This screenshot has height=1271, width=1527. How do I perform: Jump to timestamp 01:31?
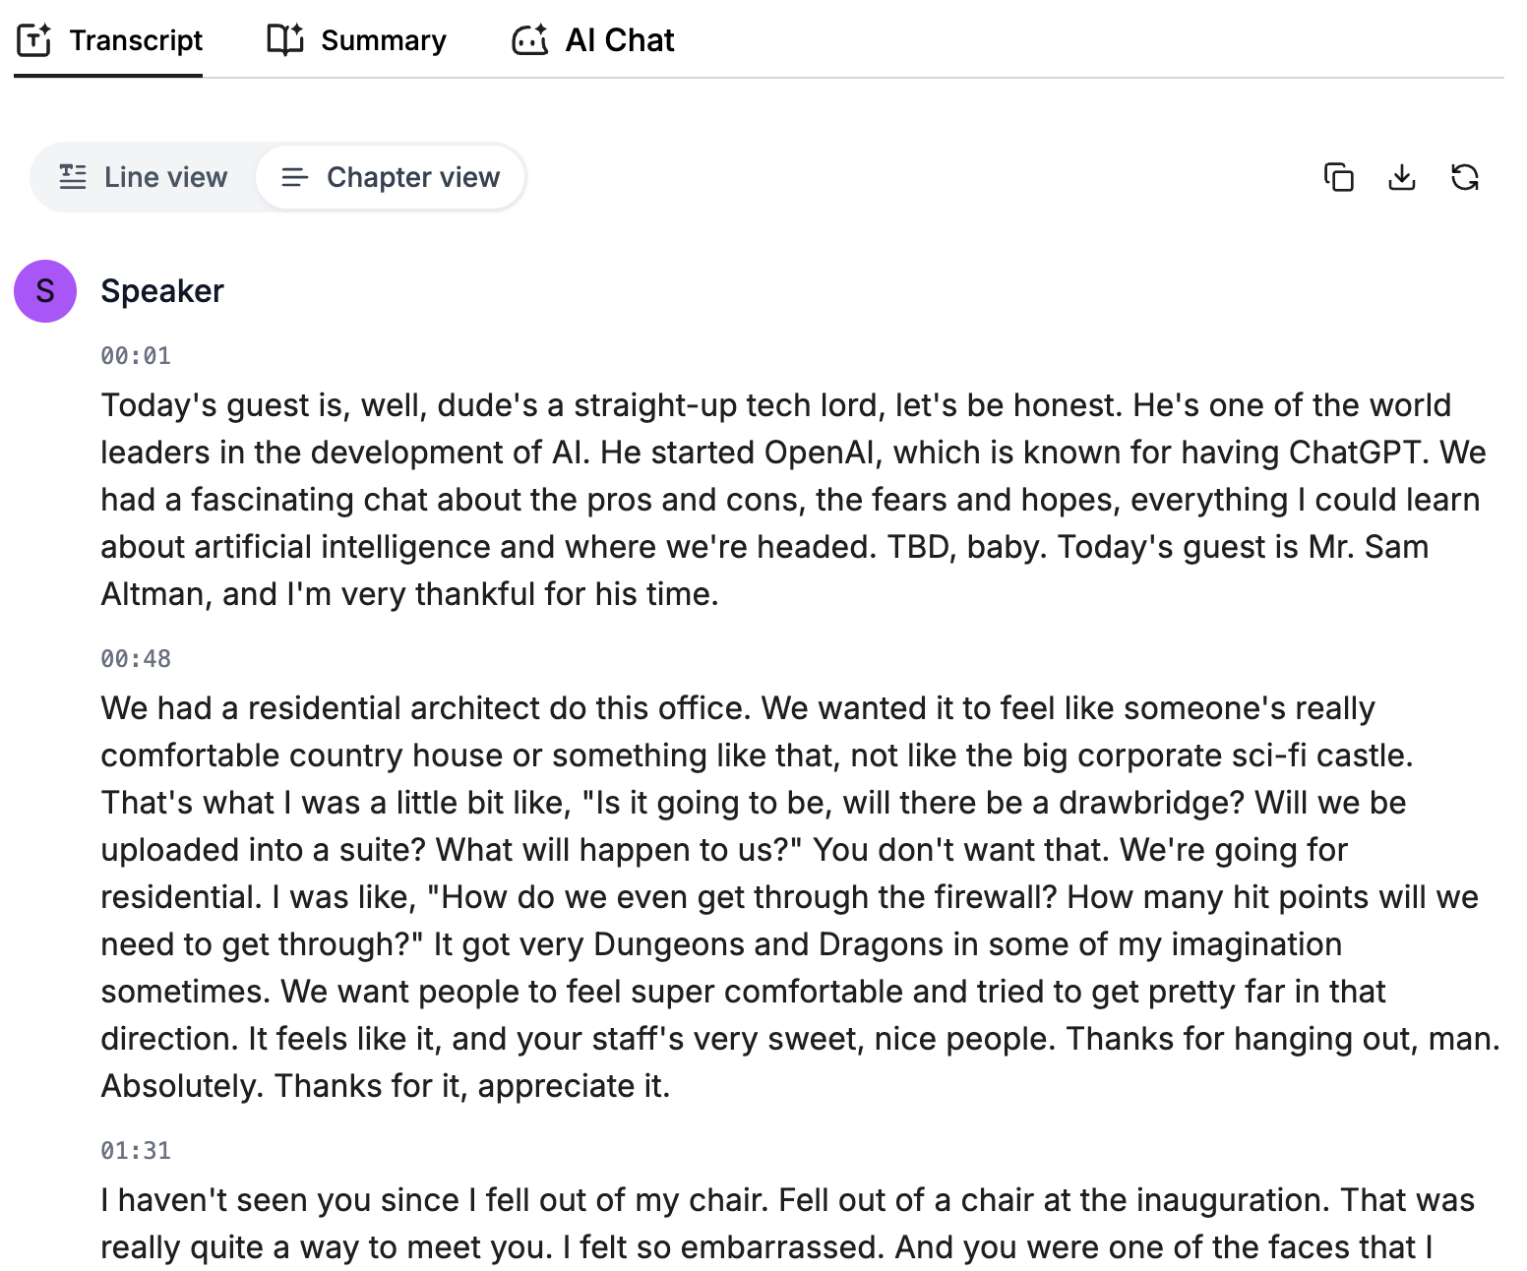pyautogui.click(x=136, y=1151)
